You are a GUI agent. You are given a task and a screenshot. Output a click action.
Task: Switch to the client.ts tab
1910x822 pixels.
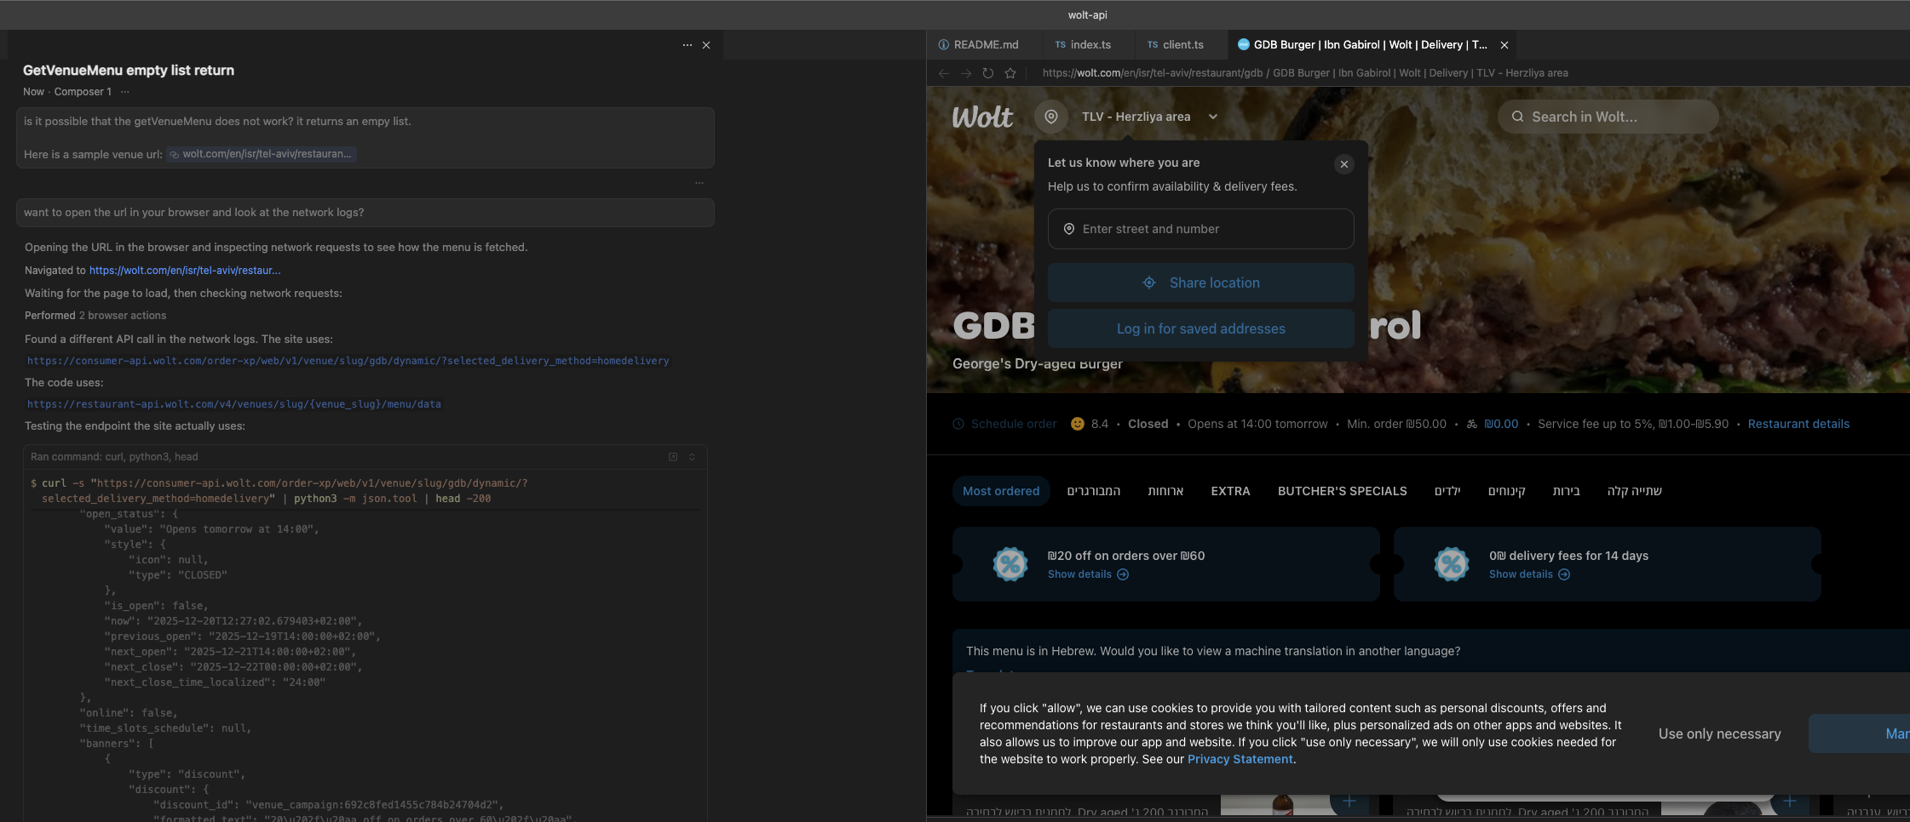point(1176,45)
